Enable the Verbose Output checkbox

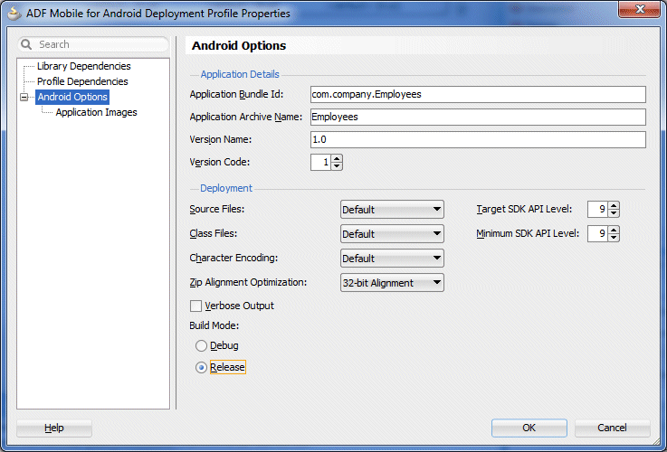[x=195, y=306]
